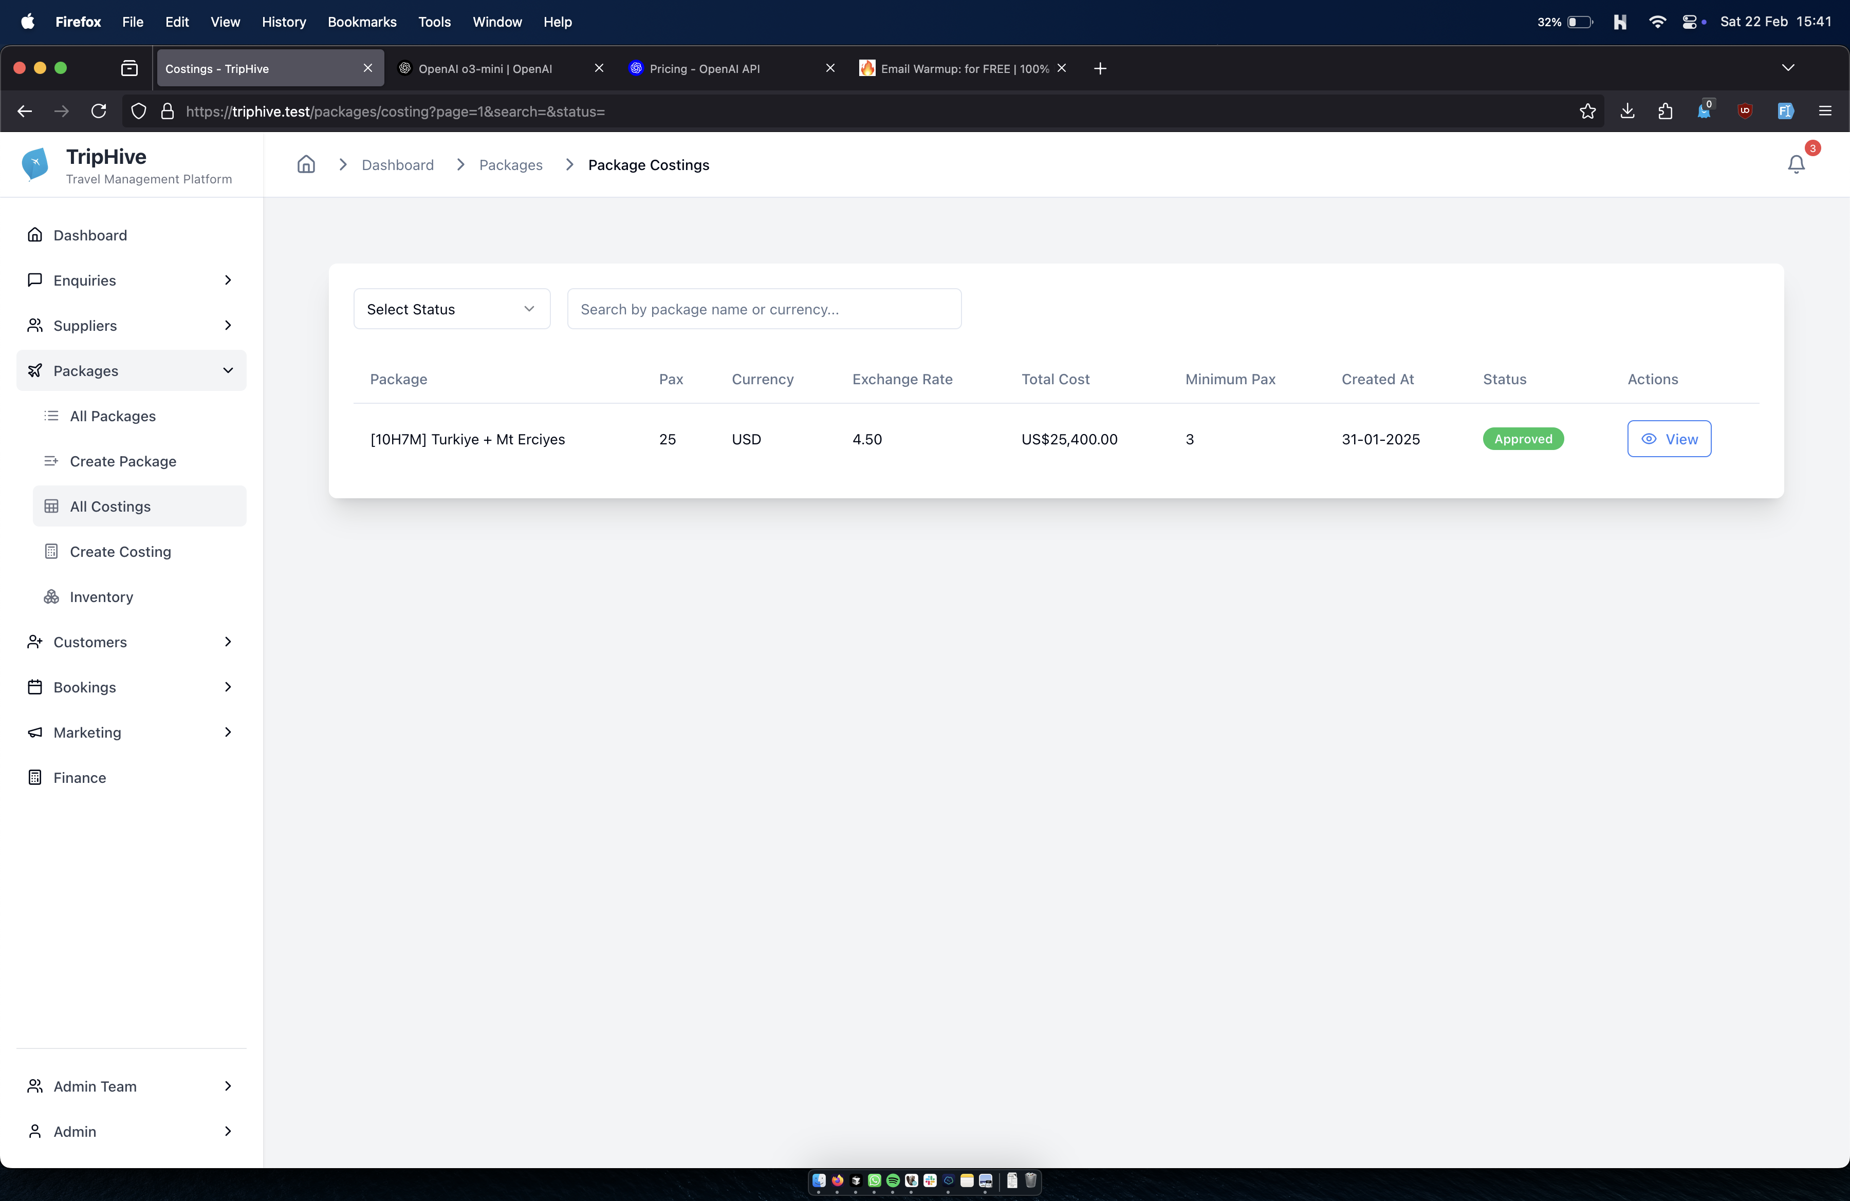
Task: Bookmark this page with star icon
Action: click(x=1587, y=111)
